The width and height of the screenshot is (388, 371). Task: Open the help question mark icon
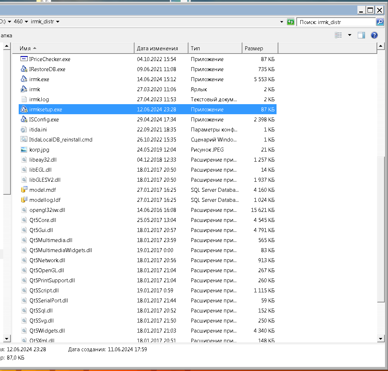pos(374,35)
